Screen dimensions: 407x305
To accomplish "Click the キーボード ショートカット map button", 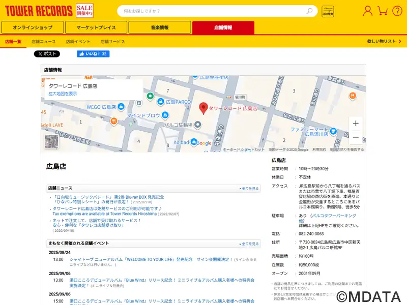I will point(244,149).
